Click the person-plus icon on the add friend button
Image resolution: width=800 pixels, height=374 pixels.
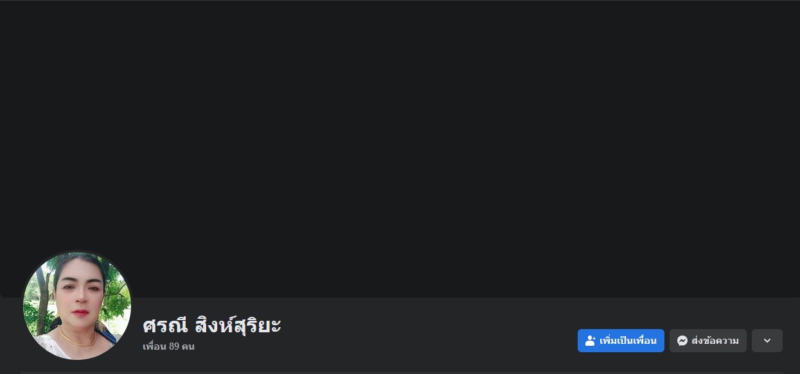click(x=590, y=341)
